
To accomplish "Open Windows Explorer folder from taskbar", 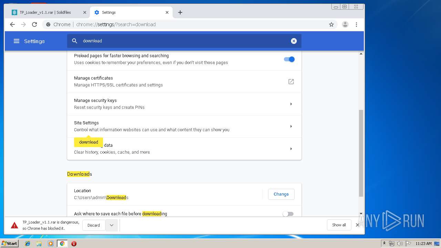I will tap(39, 244).
